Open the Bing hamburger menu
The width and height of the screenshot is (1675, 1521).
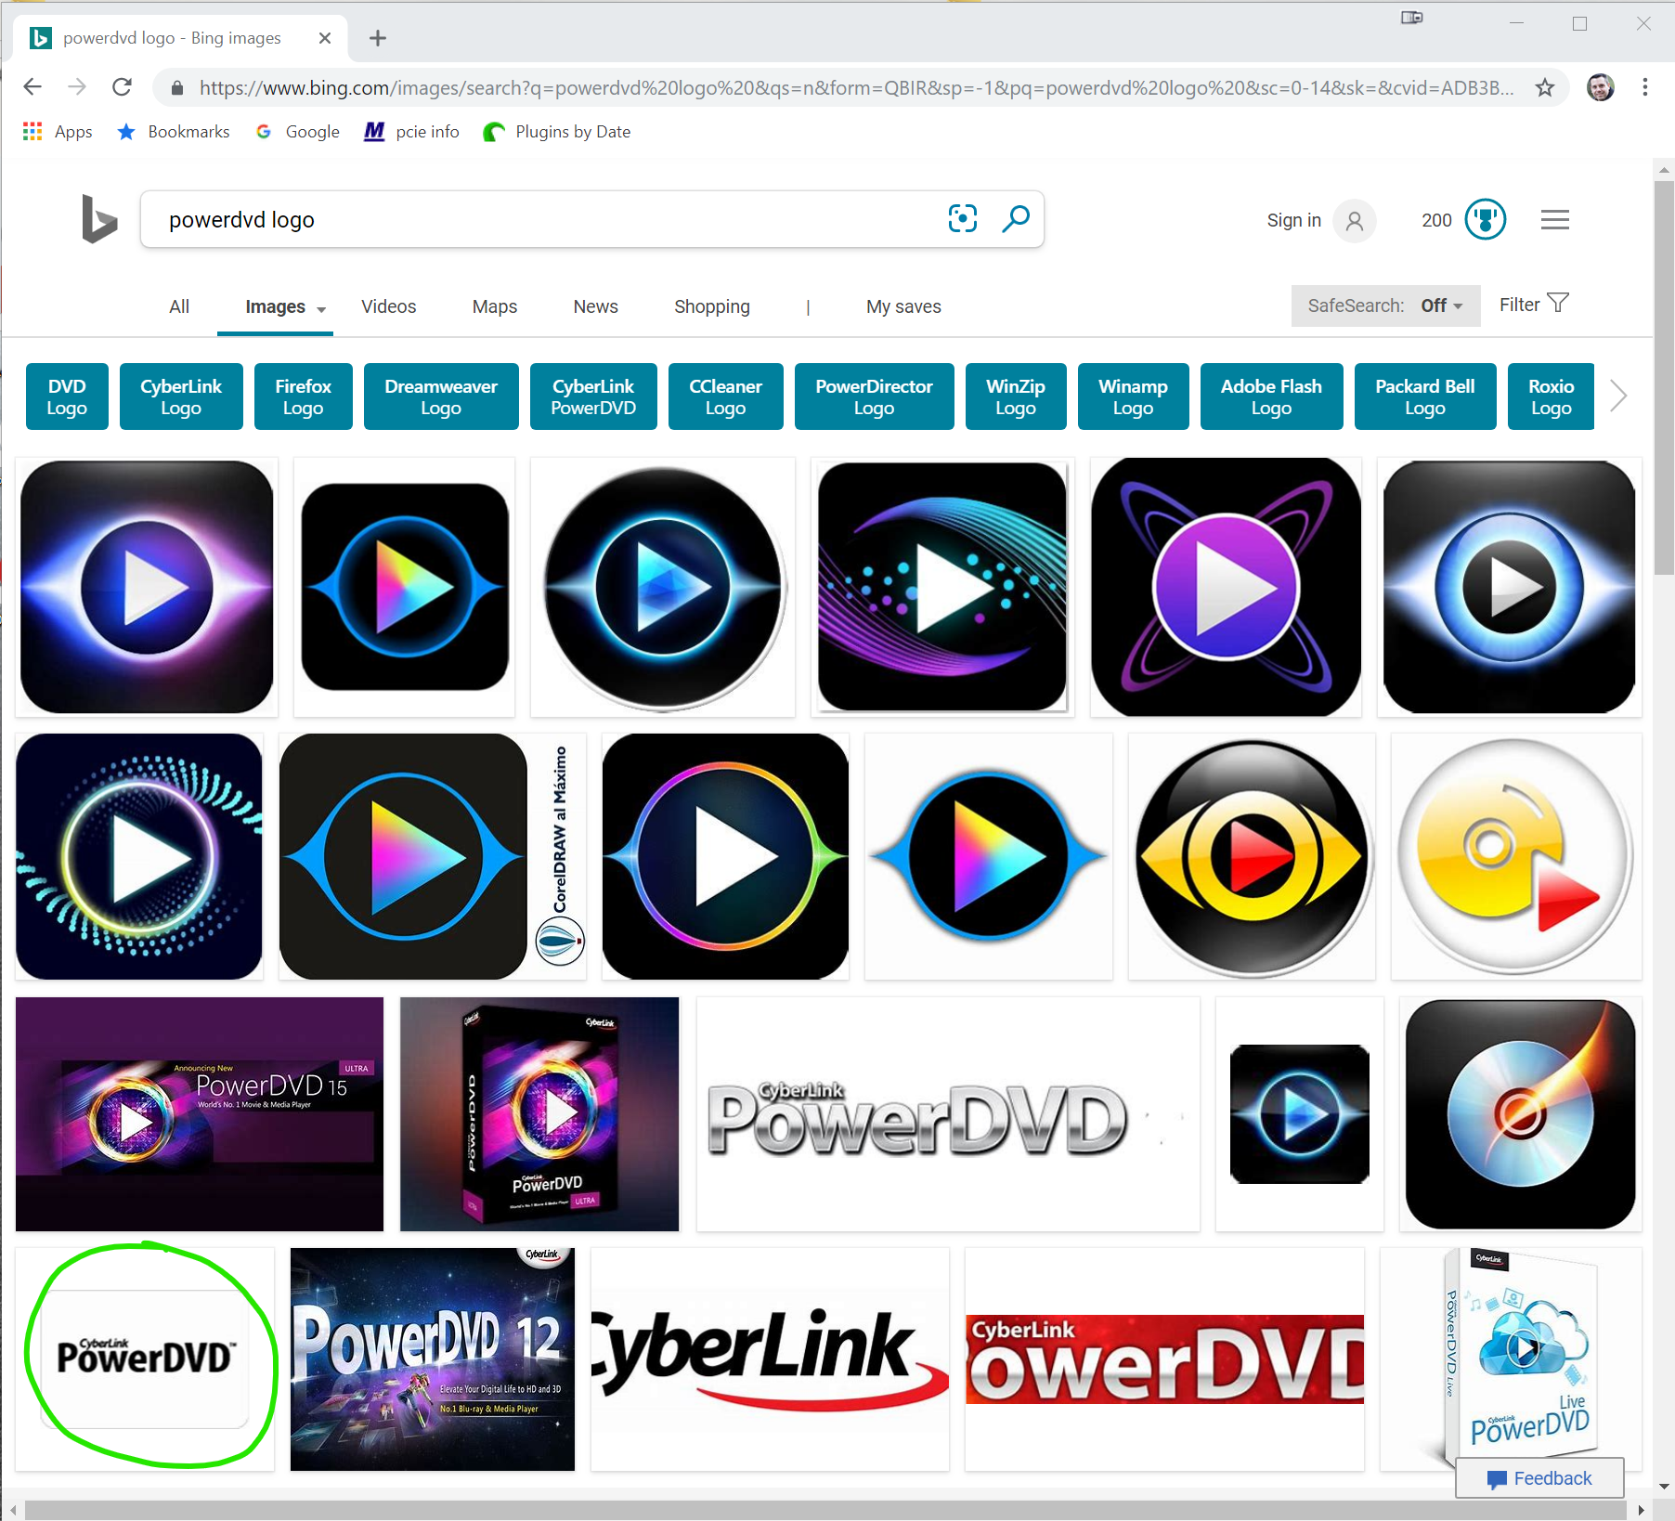[x=1555, y=220]
